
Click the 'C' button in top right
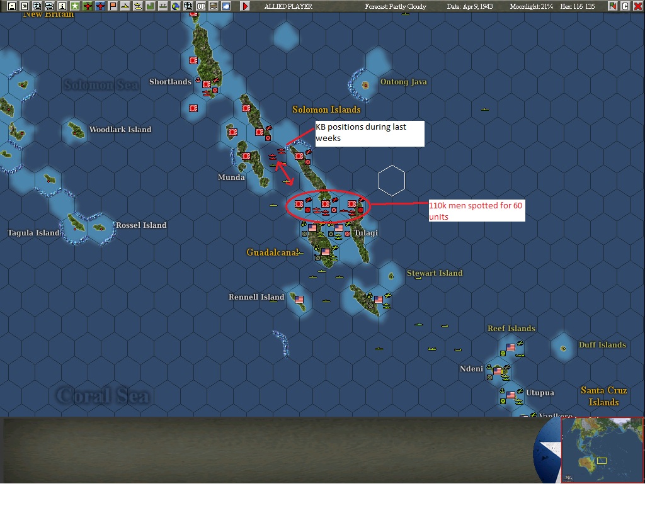[x=625, y=6]
